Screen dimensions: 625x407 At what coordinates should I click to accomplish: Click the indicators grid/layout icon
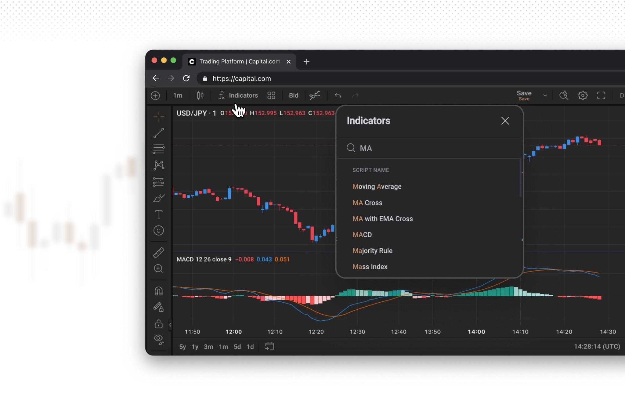pyautogui.click(x=272, y=95)
